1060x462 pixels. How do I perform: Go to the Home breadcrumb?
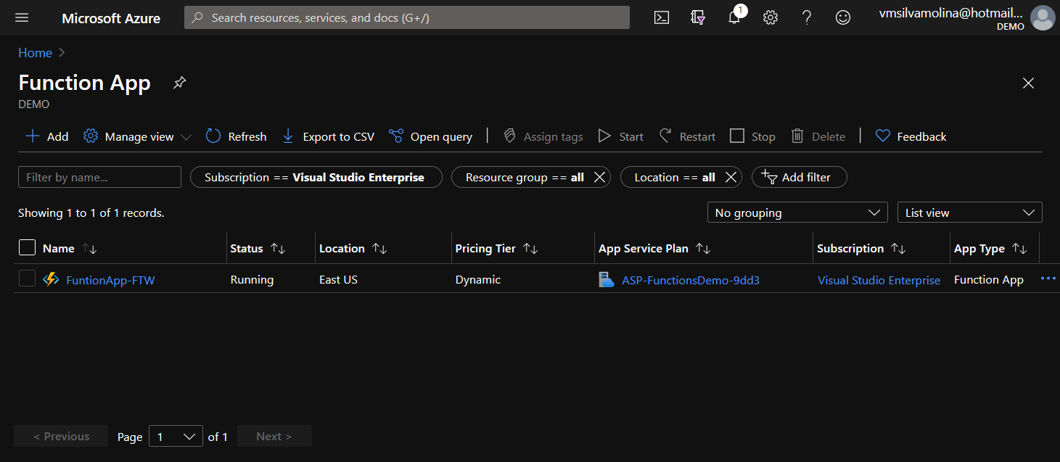pyautogui.click(x=35, y=53)
